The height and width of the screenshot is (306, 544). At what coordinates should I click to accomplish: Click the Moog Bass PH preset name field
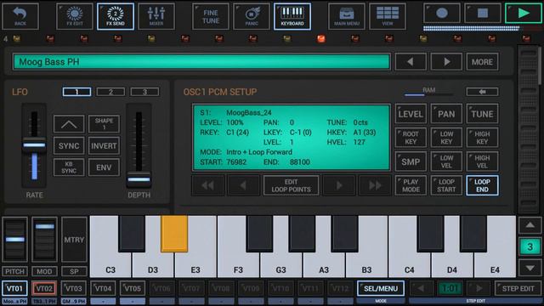coord(201,62)
